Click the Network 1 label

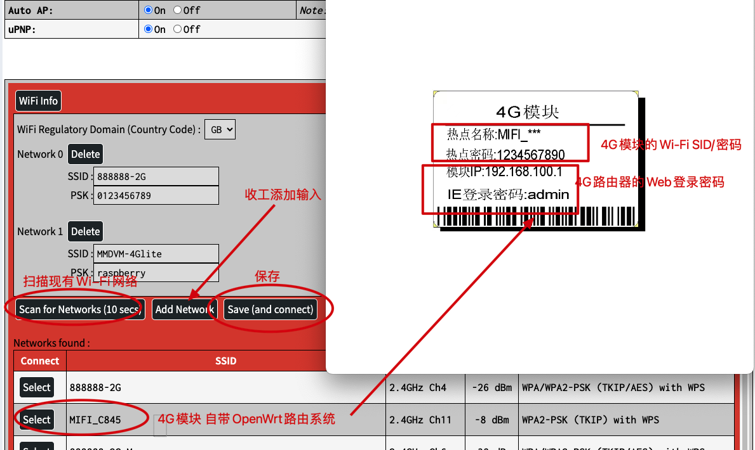40,231
